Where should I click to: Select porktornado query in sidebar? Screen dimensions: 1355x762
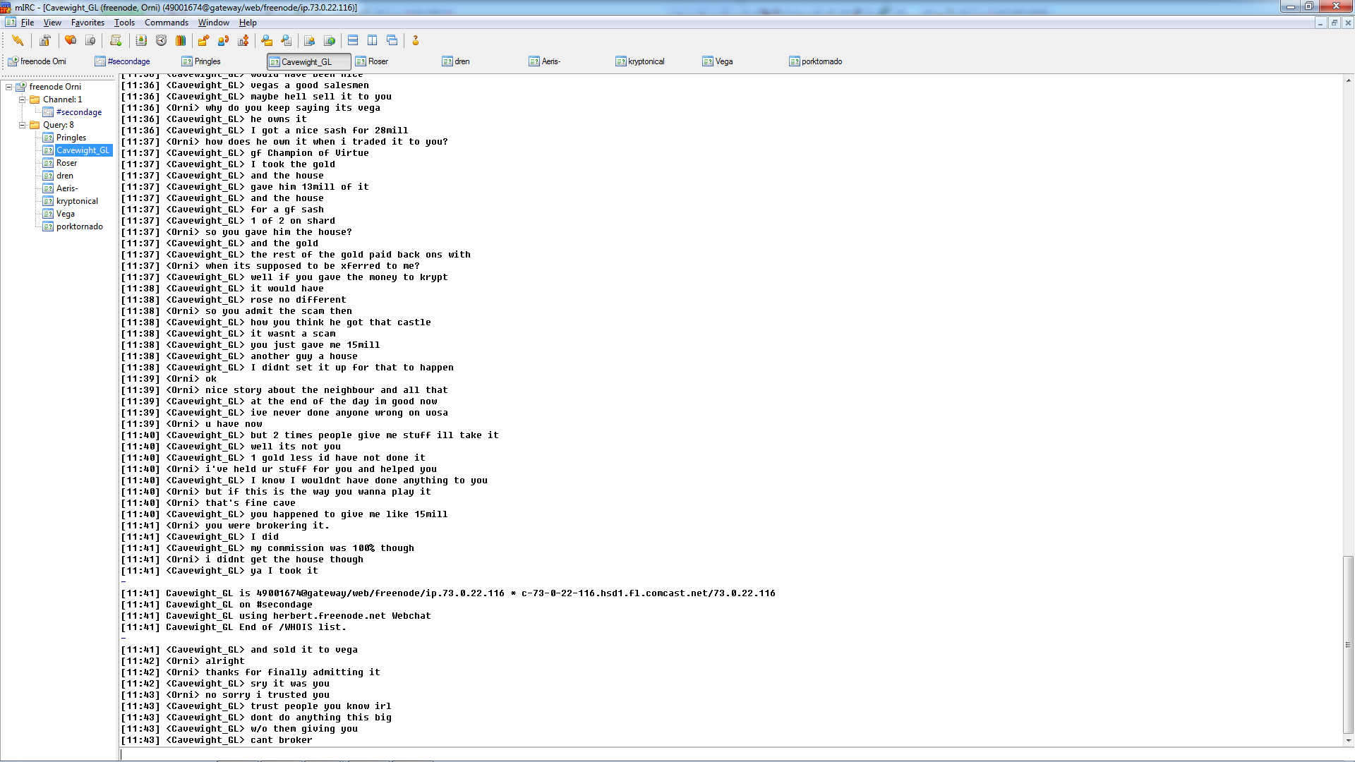(79, 226)
